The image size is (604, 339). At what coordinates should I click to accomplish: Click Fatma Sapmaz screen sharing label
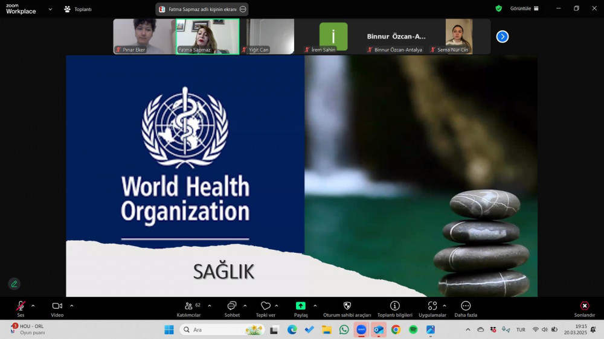coord(202,9)
